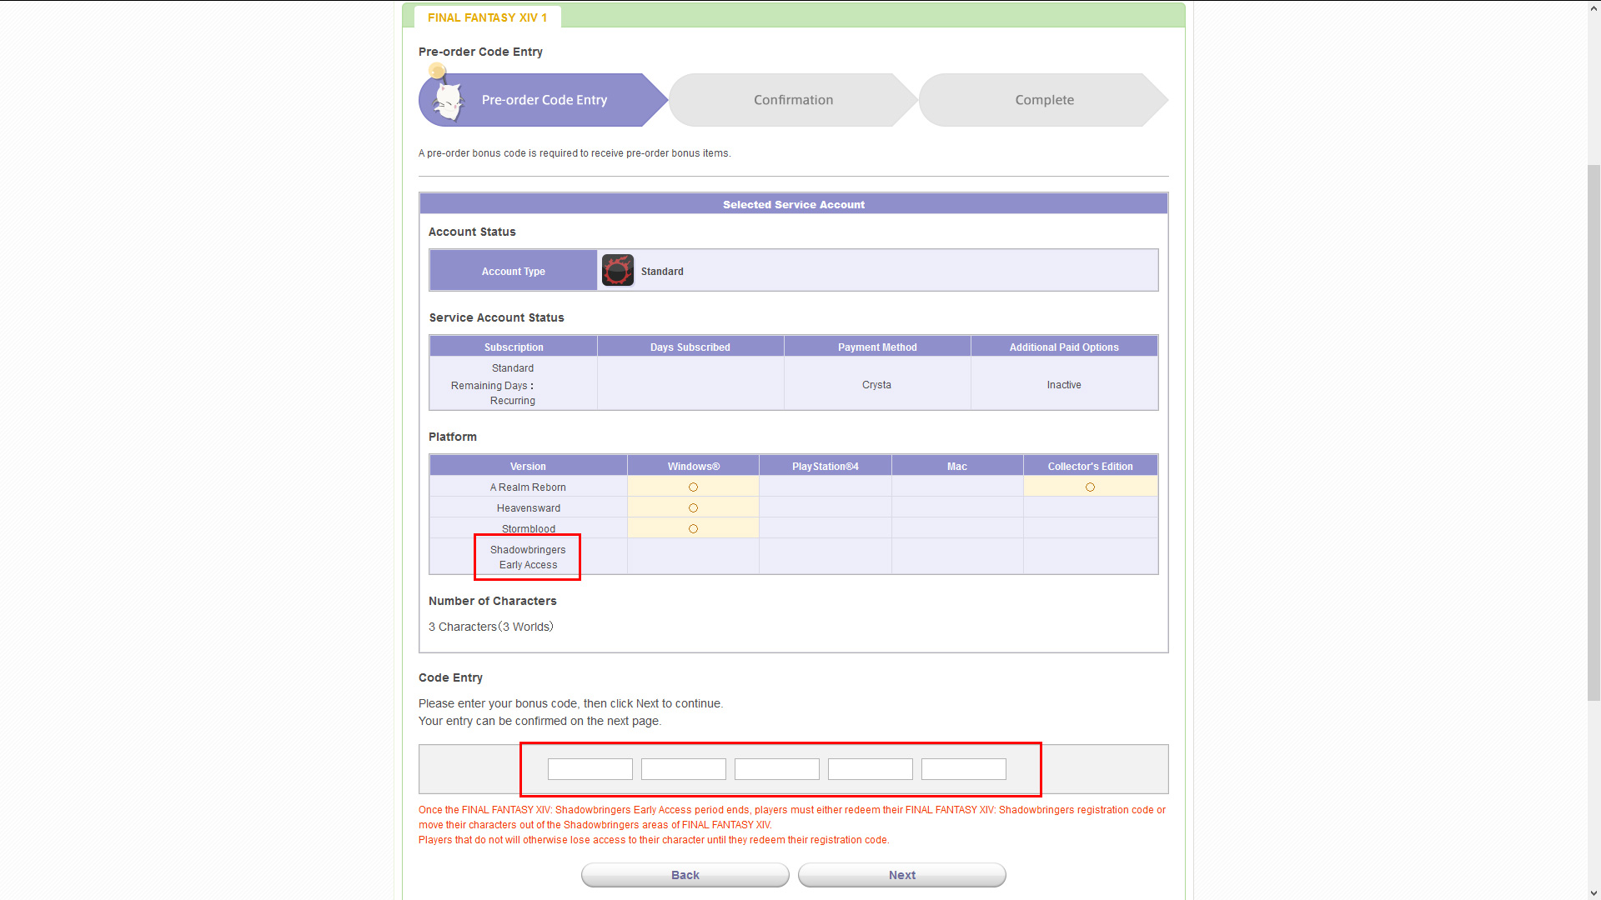This screenshot has height=900, width=1601.
Task: Click the 3 Characters (3 Worlds) text
Action: coord(491,627)
